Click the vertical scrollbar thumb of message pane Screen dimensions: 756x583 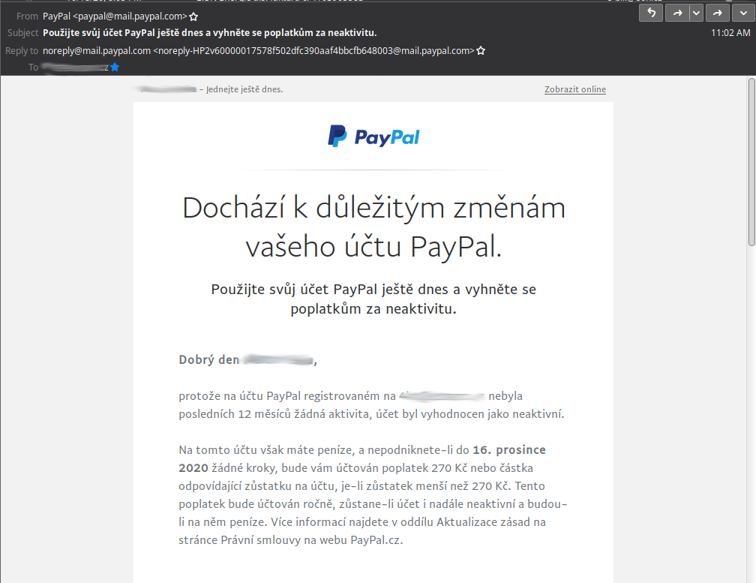click(x=751, y=162)
